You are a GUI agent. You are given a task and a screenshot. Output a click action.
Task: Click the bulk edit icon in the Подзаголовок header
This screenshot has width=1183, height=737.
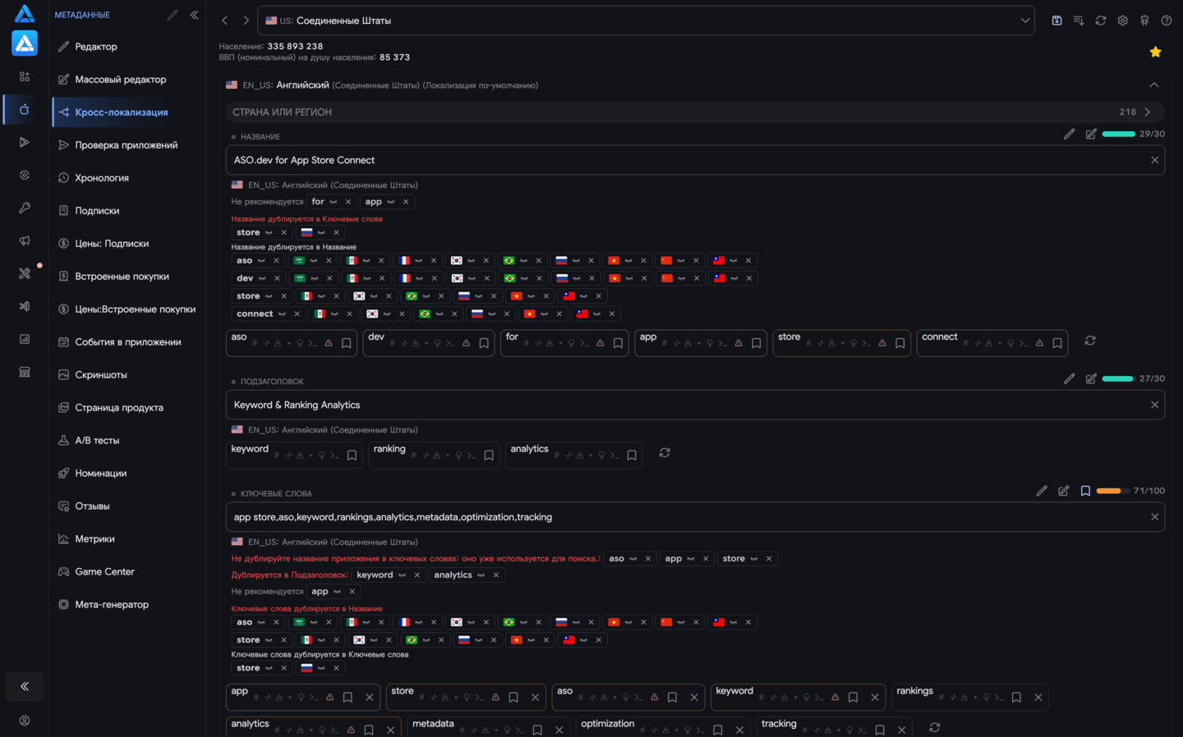pyautogui.click(x=1091, y=378)
